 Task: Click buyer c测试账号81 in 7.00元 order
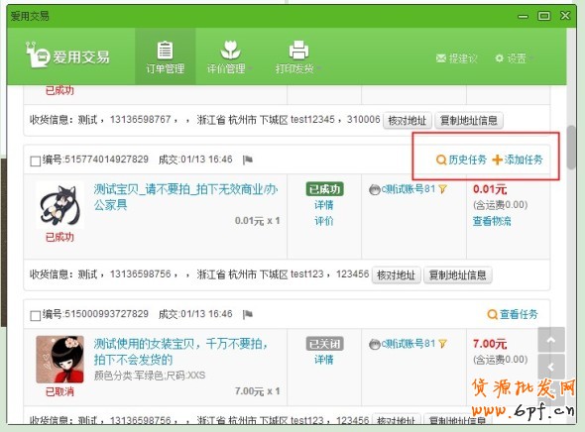pyautogui.click(x=409, y=344)
